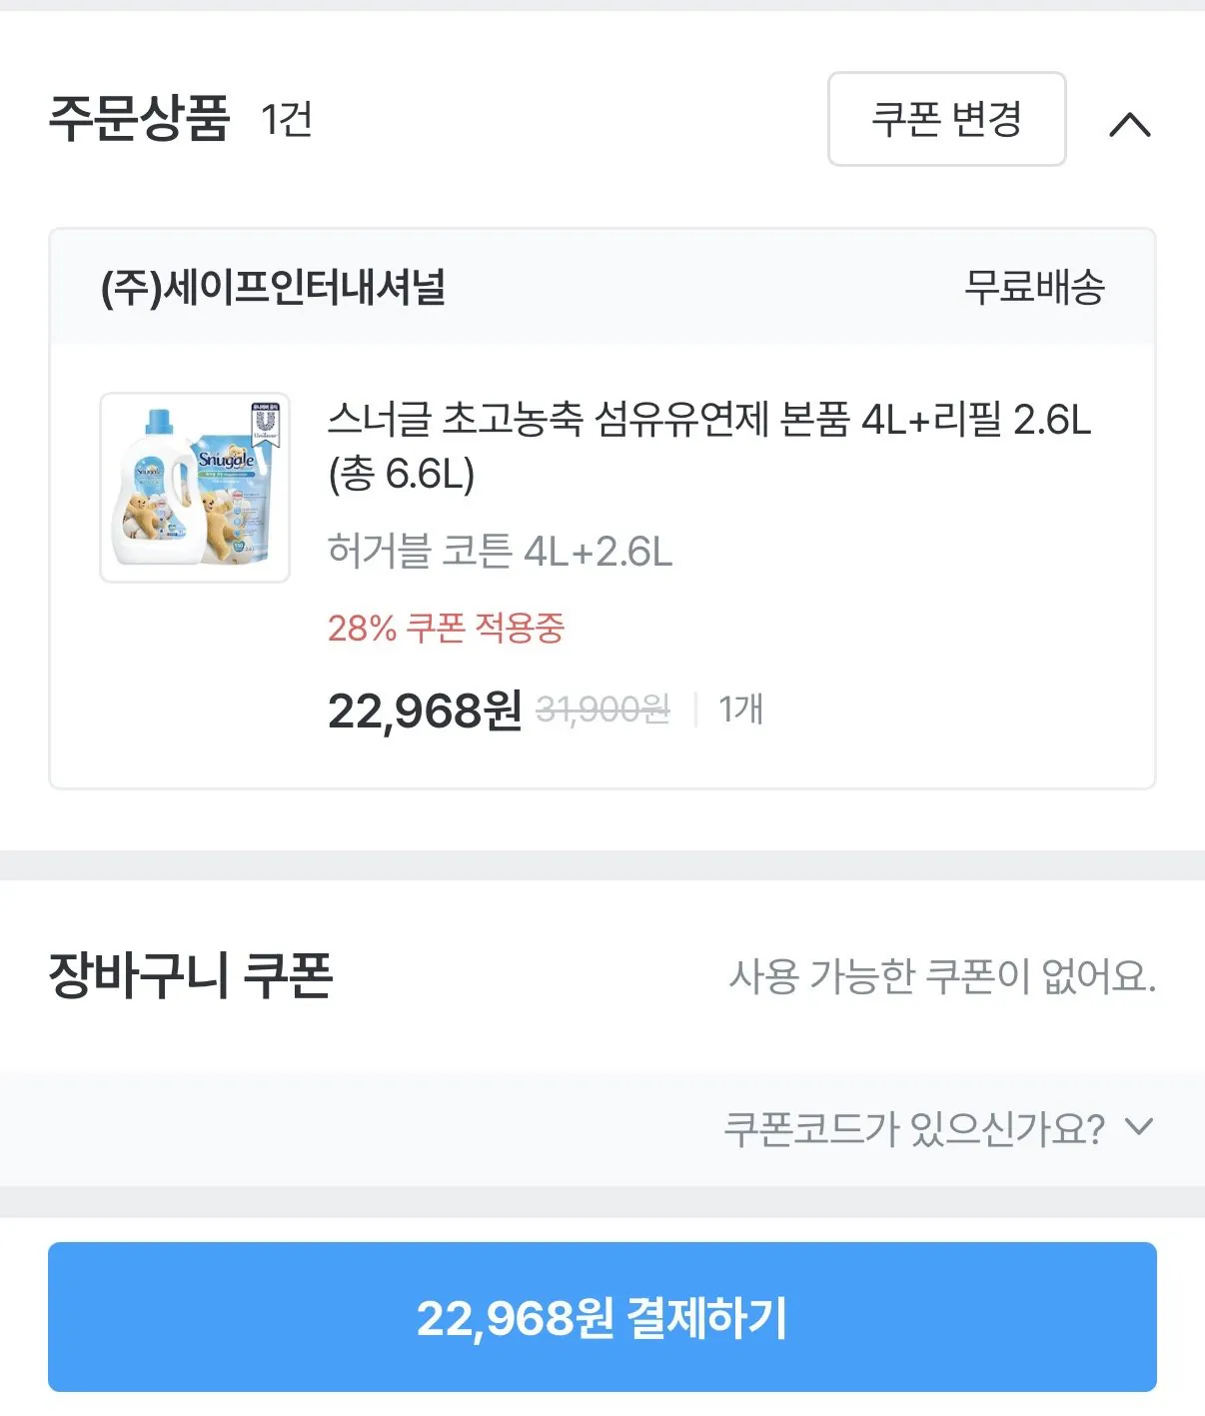This screenshot has width=1205, height=1416.
Task: Tap the 쿠폰 변경 button
Action: 946,119
